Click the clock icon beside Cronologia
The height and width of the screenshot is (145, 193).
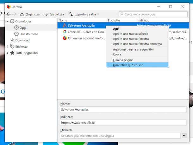(12, 21)
